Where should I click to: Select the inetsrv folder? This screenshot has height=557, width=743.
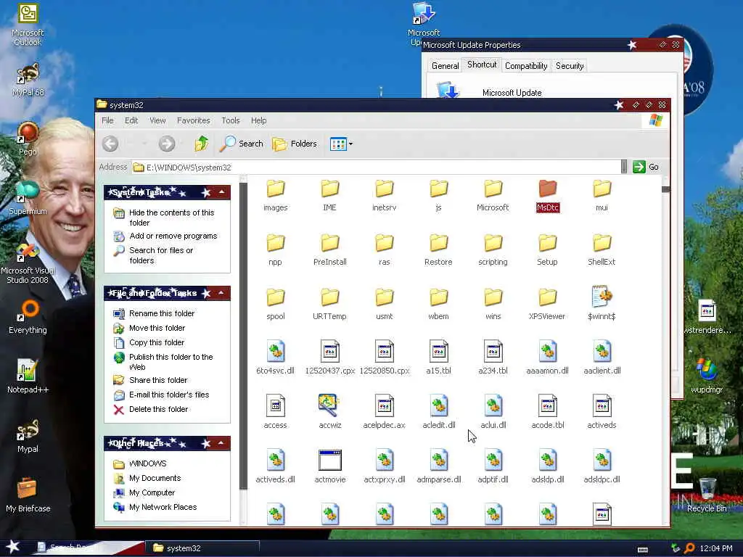[x=385, y=196]
